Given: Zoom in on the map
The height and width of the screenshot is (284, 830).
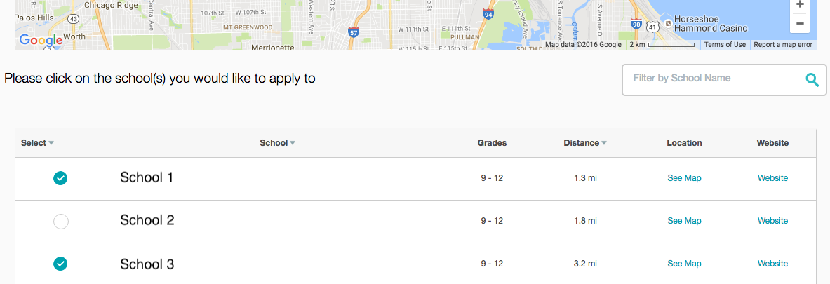Looking at the screenshot, I should pos(800,5).
